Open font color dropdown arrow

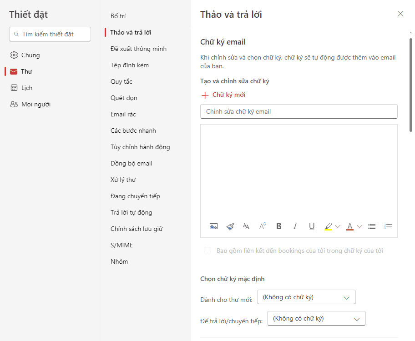[x=359, y=226]
